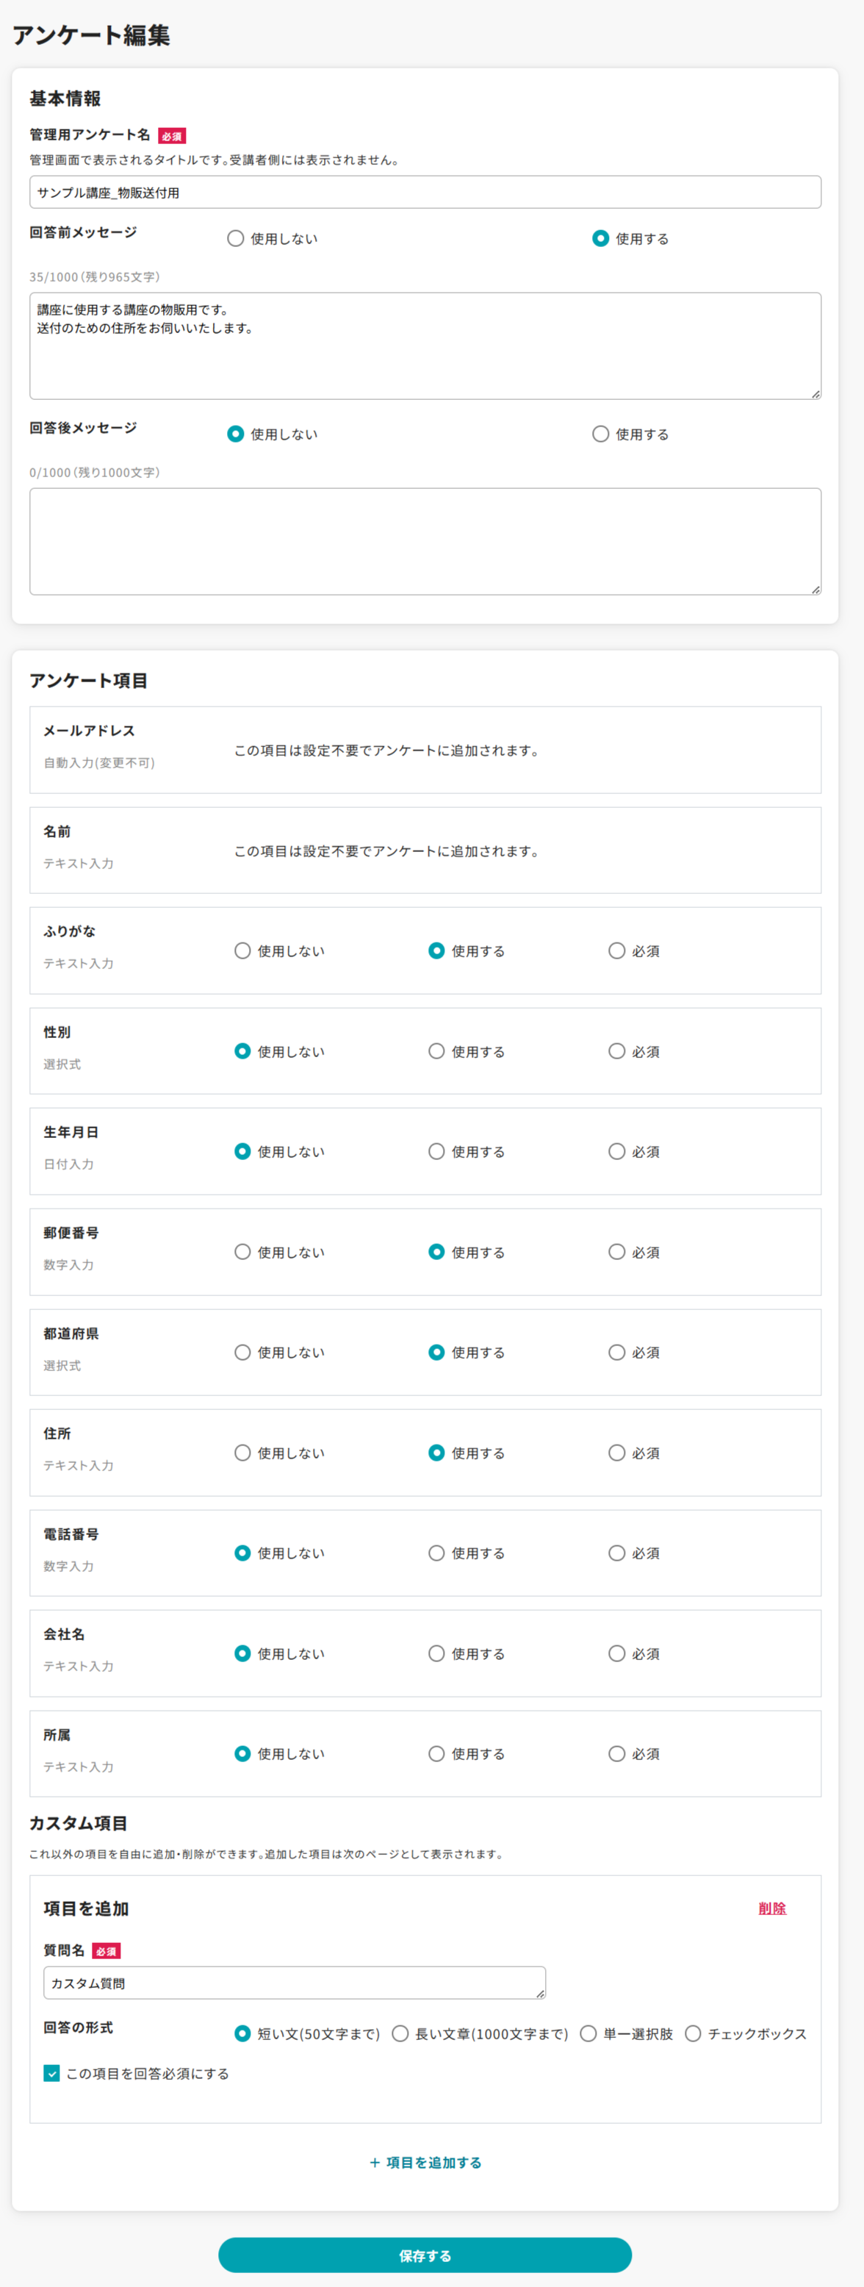Select 使用する for 会社名
Image resolution: width=864 pixels, height=2287 pixels.
[436, 1653]
